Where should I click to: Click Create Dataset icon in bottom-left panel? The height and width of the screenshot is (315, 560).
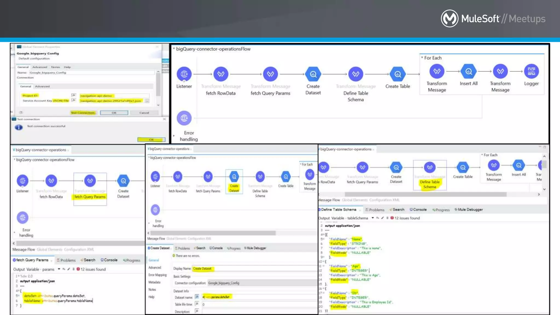(123, 181)
